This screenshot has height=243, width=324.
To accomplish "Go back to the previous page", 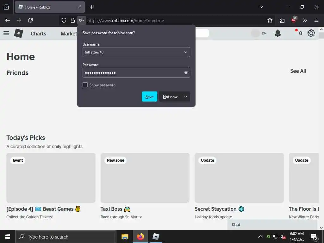I will (8, 20).
